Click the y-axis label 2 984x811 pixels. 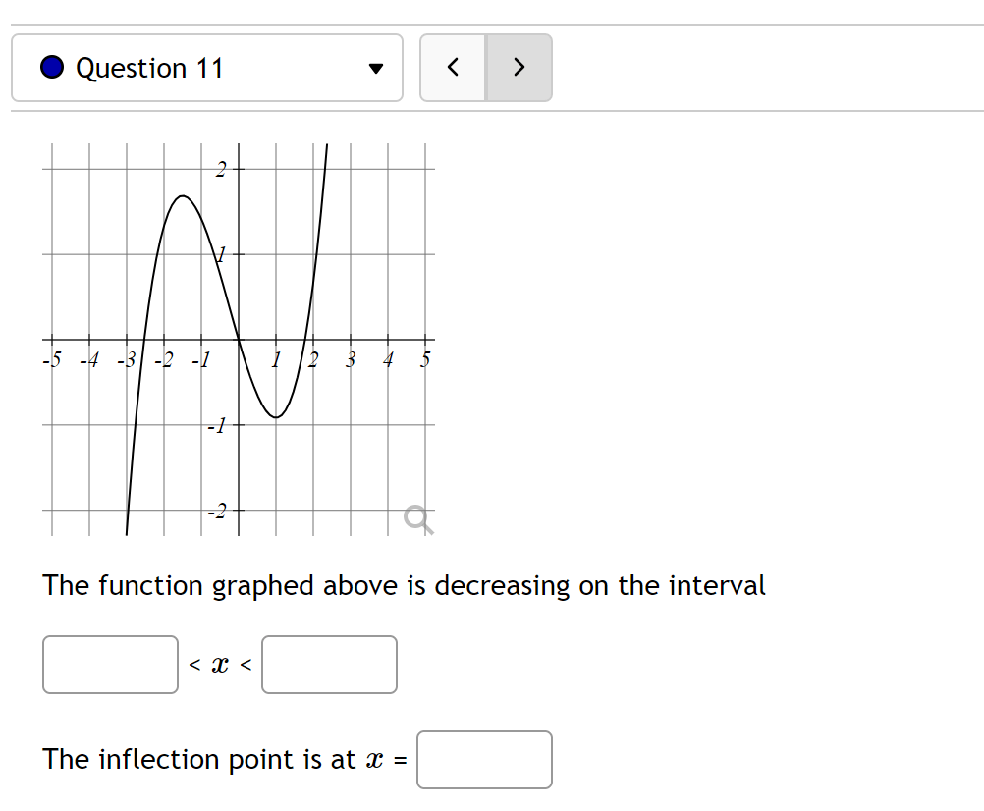[x=220, y=169]
